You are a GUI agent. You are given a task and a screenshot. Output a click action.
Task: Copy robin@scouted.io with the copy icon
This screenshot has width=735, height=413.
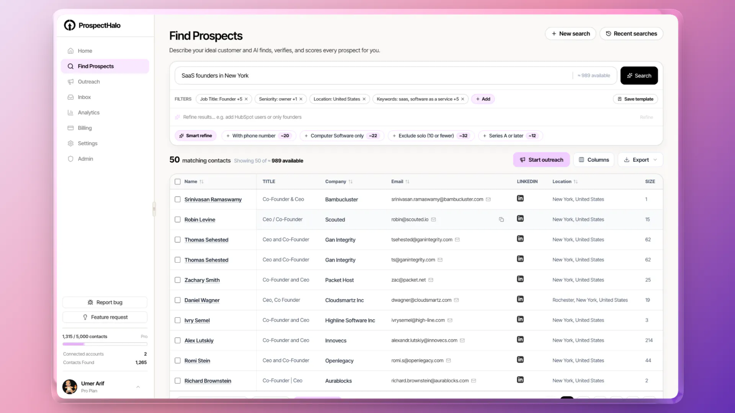501,220
